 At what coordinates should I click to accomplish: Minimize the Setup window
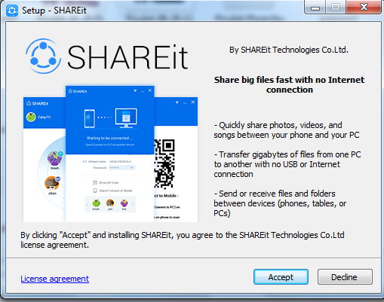315,7
